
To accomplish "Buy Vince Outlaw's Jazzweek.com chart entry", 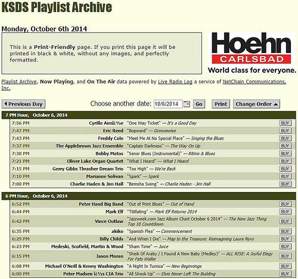I will (x=285, y=221).
